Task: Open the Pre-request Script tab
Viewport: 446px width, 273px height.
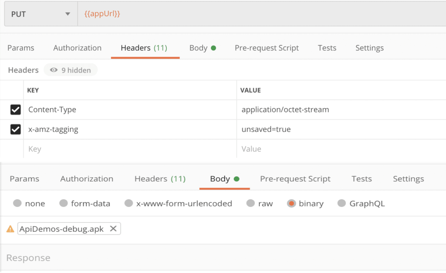Action: (295, 179)
